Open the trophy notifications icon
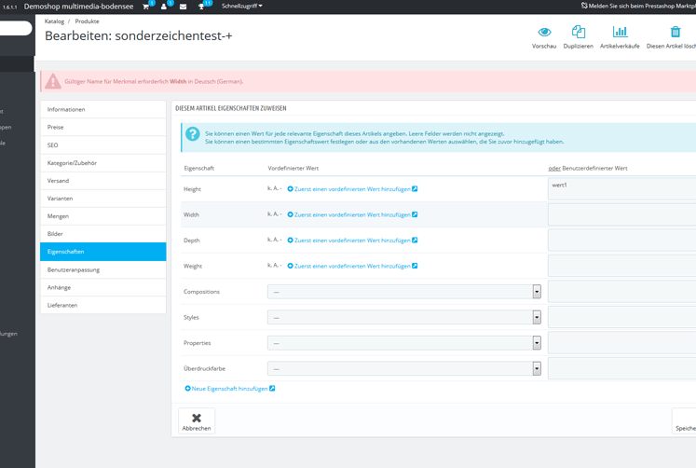Image resolution: width=696 pixels, height=468 pixels. [201, 7]
